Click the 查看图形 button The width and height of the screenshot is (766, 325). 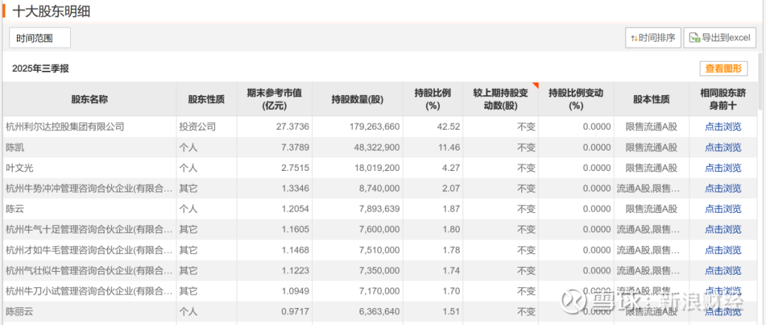pyautogui.click(x=723, y=69)
